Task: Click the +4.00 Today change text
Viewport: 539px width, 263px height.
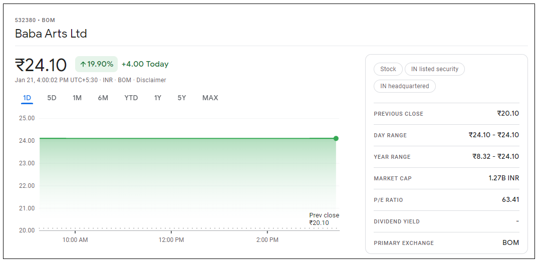Action: click(145, 64)
